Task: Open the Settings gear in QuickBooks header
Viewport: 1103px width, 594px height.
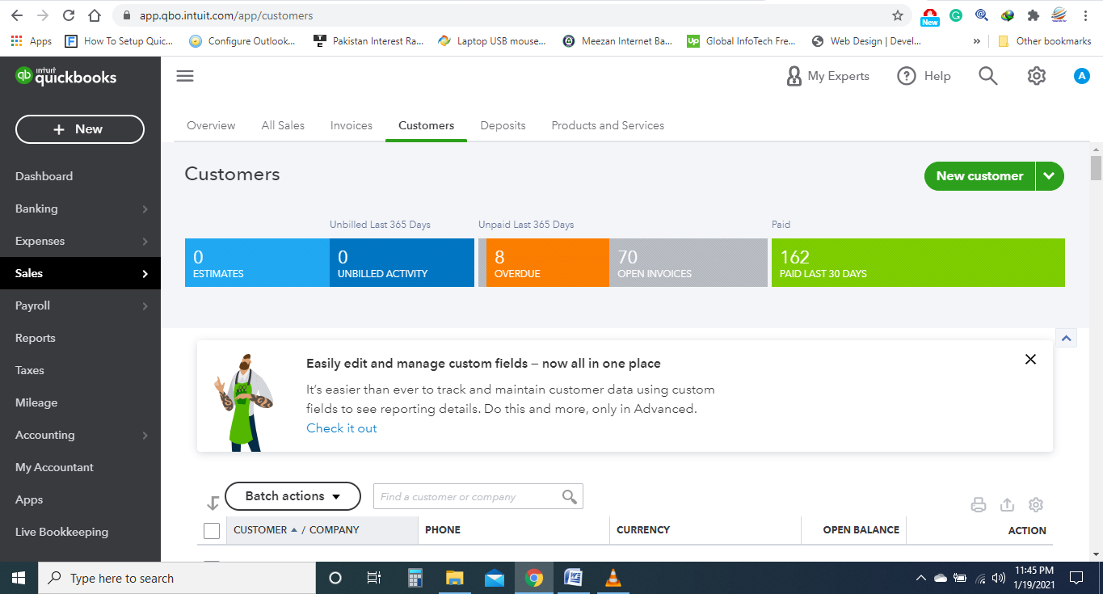Action: pyautogui.click(x=1036, y=76)
